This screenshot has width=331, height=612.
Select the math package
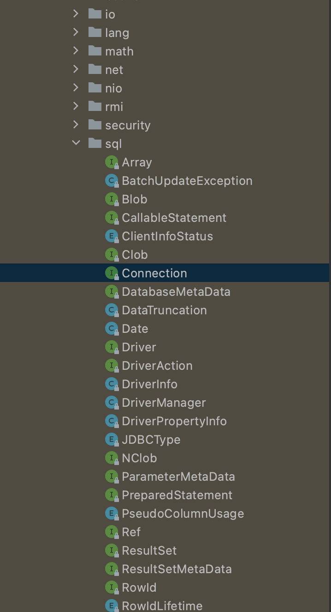119,51
